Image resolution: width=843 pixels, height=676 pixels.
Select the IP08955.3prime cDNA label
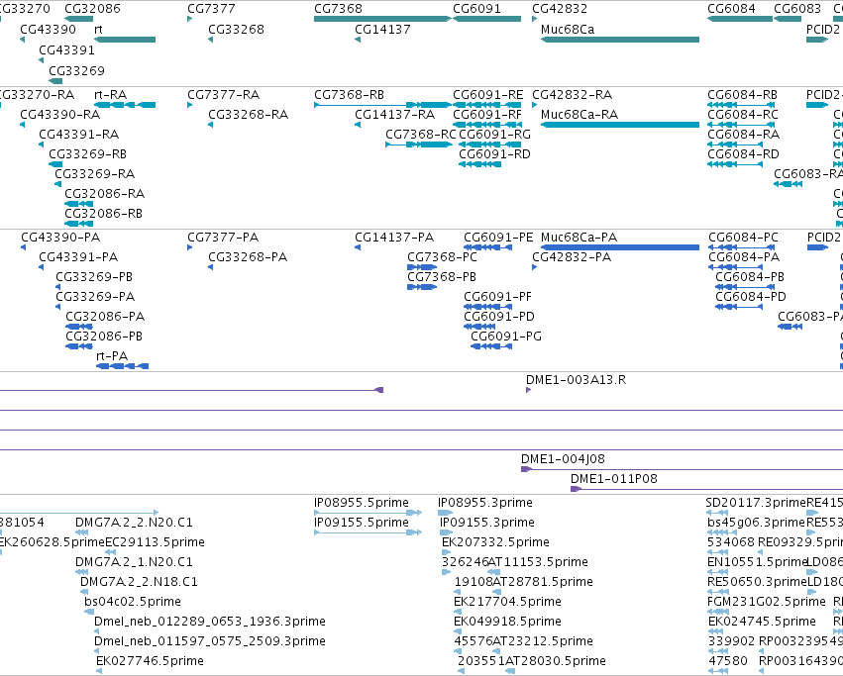pos(485,503)
